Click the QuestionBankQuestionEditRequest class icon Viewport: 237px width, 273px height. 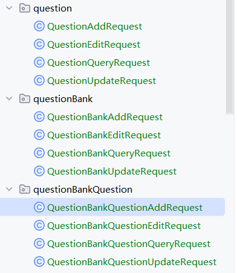pos(39,225)
